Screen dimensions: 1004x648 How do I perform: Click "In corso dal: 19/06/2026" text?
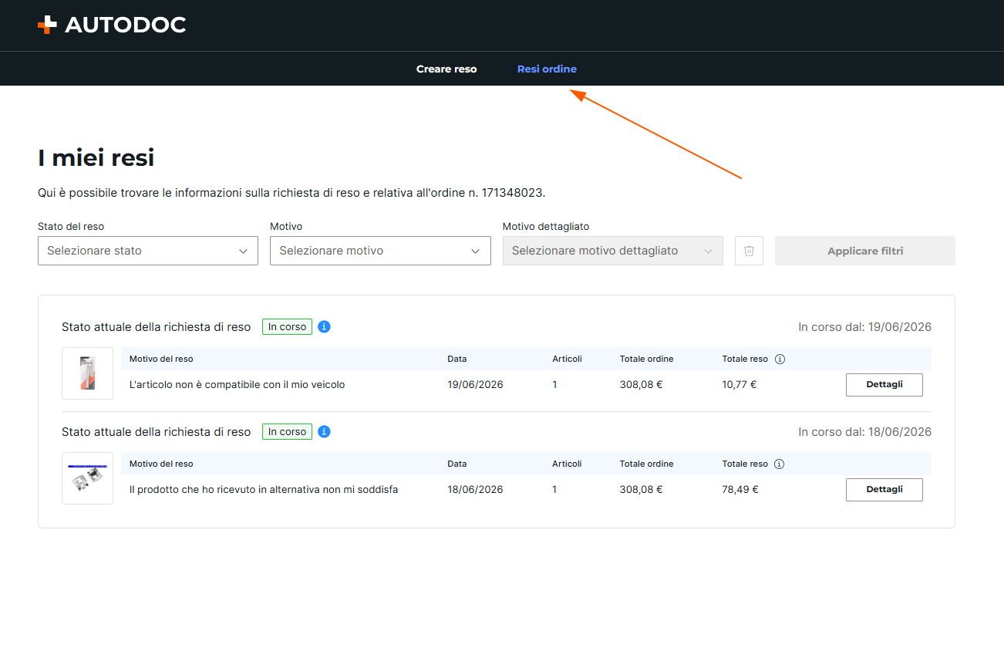(864, 327)
